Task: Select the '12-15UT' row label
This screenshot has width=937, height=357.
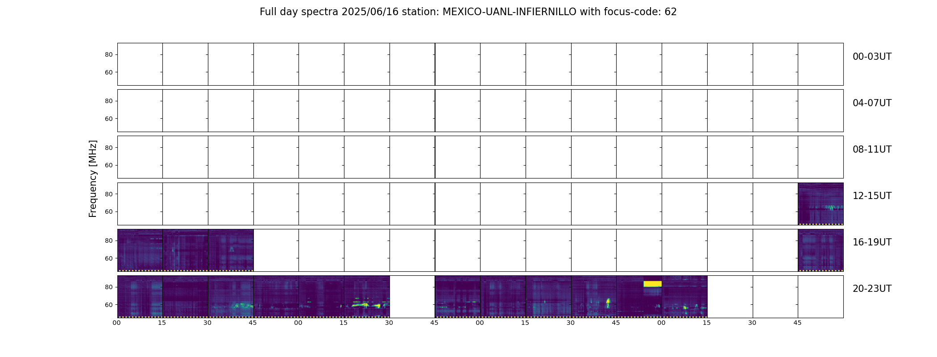Action: [872, 196]
